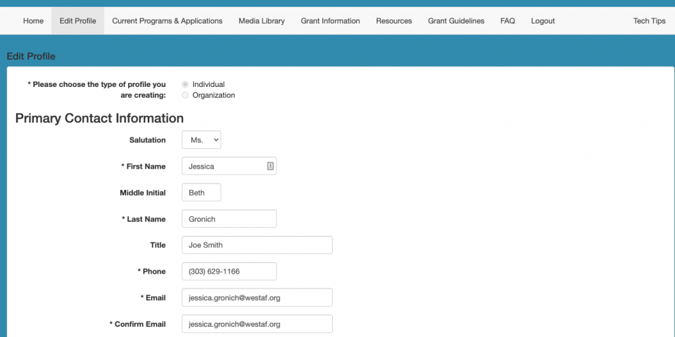
Task: Click the Confirm Email label text
Action: click(x=137, y=324)
